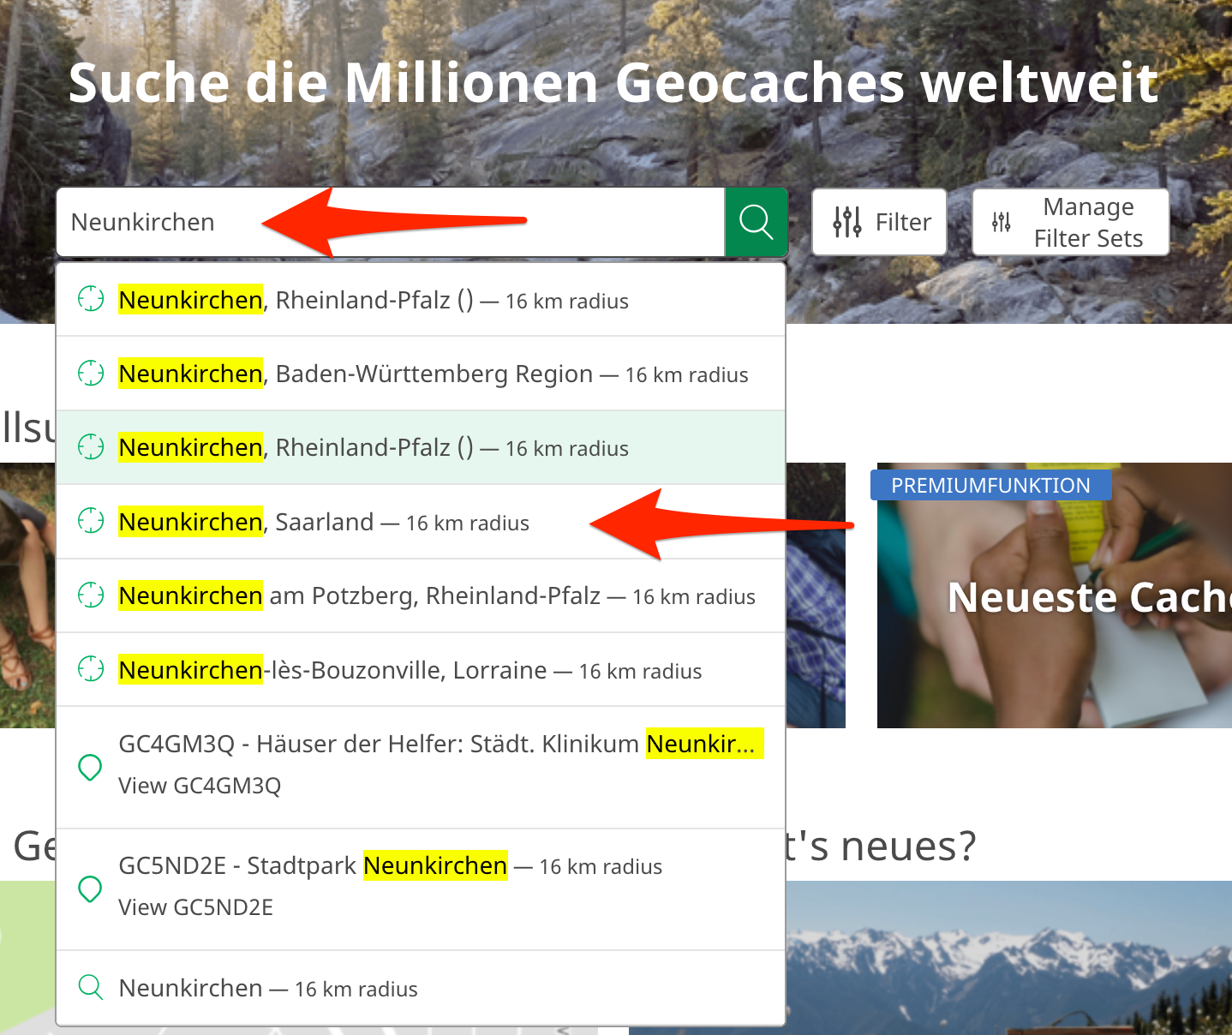
Task: Select Neunkirchen-lès-Bouzonville, Lorraine suggestion
Action: pyautogui.click(x=421, y=670)
